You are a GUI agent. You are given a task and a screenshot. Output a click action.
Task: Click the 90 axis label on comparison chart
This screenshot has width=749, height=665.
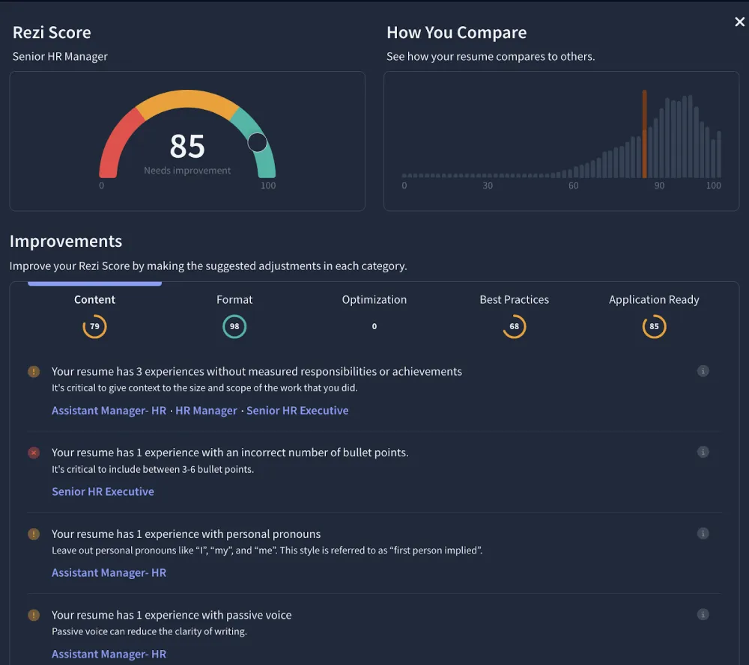tap(659, 186)
